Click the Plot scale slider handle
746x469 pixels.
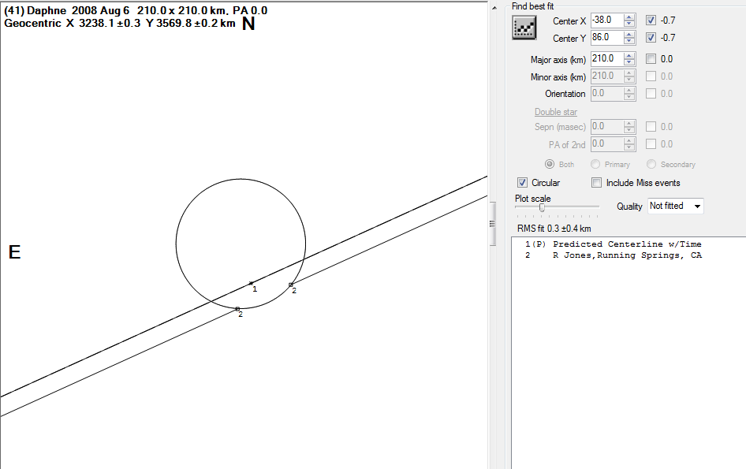542,207
